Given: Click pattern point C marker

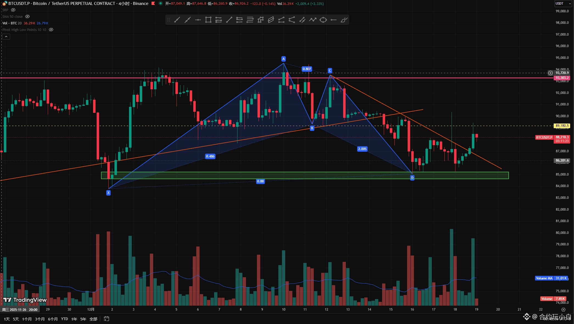Looking at the screenshot, I should [x=330, y=71].
